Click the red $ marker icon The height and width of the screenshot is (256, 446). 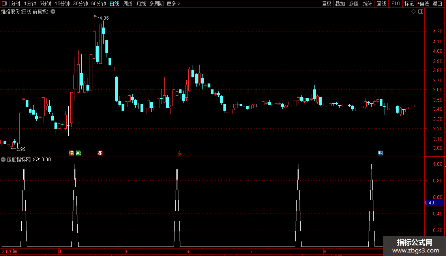pos(180,154)
